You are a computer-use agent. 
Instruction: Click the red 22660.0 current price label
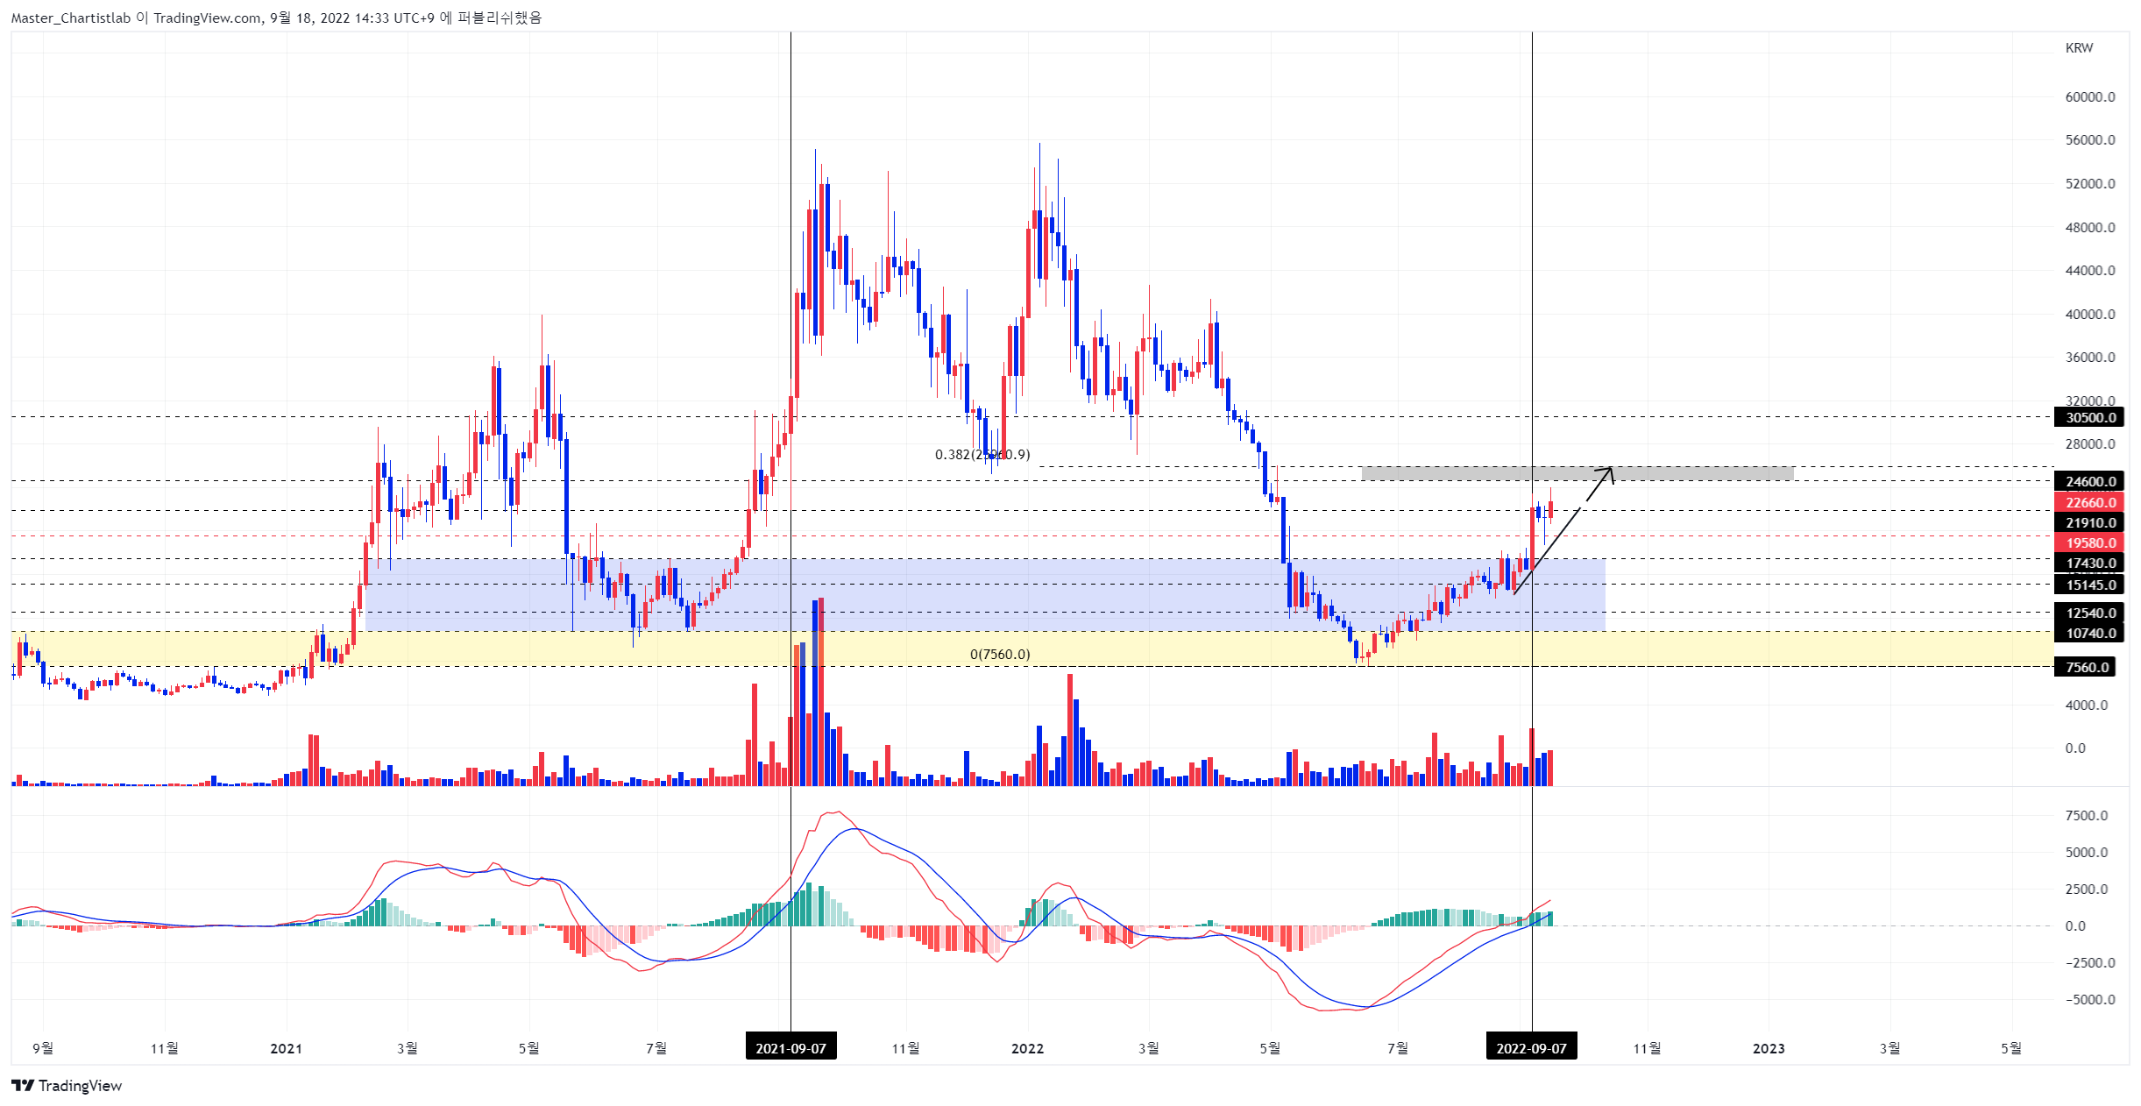[x=2089, y=502]
